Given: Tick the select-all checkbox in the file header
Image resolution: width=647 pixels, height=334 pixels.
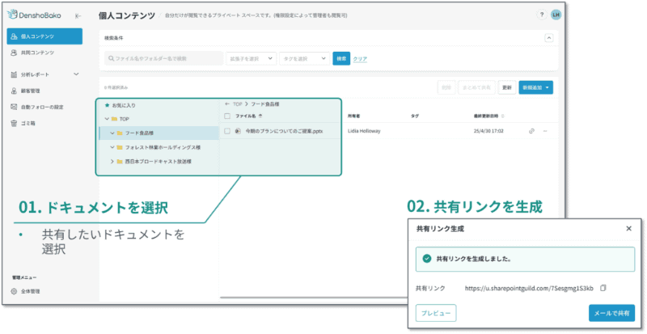Looking at the screenshot, I should (227, 116).
